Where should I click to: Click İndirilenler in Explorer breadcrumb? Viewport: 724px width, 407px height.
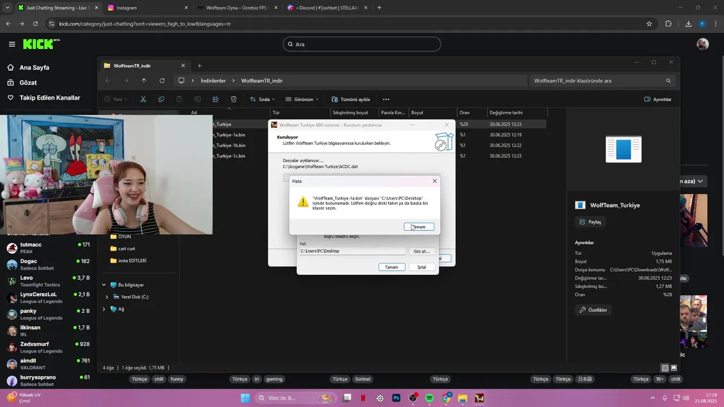[213, 81]
